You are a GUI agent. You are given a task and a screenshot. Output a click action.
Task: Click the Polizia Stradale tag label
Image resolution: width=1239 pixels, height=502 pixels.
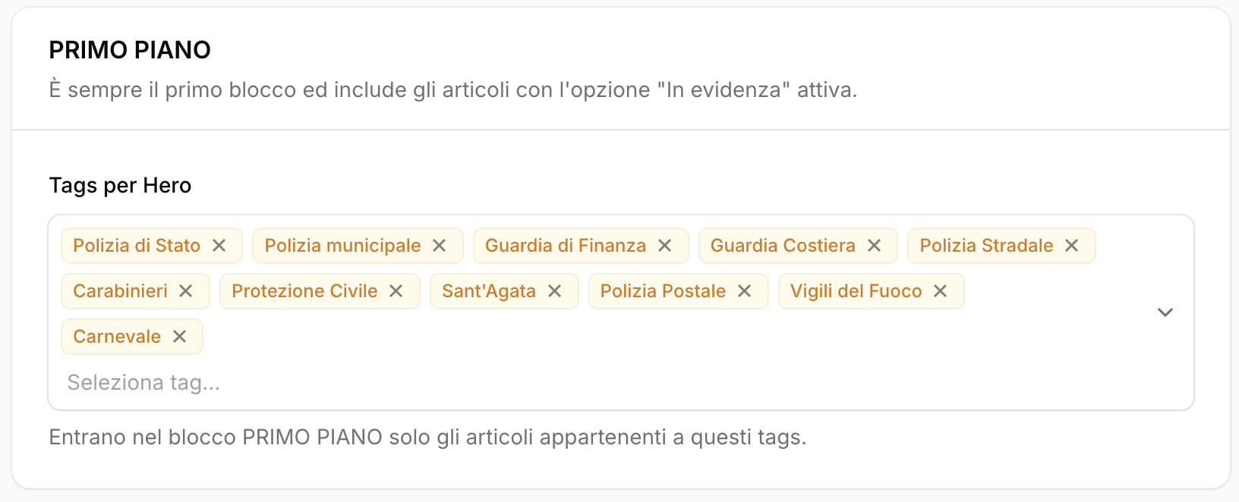[x=986, y=246]
